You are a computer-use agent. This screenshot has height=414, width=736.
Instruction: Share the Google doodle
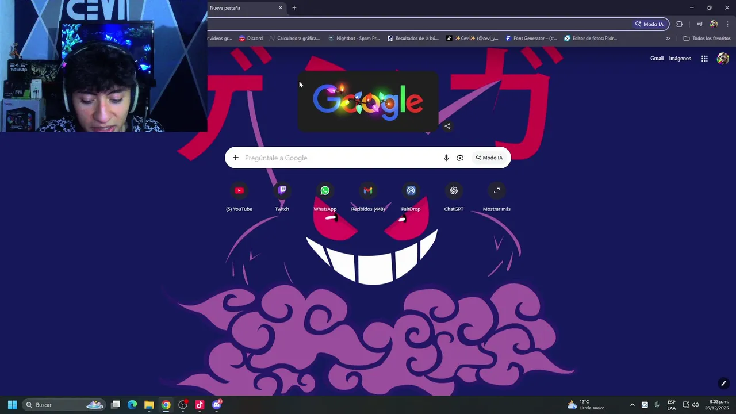(447, 126)
